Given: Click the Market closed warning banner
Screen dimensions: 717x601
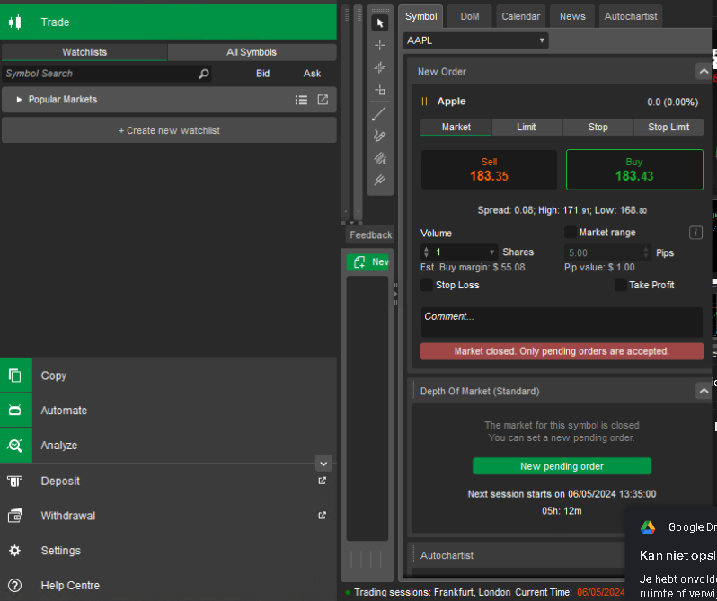Looking at the screenshot, I should coord(562,351).
